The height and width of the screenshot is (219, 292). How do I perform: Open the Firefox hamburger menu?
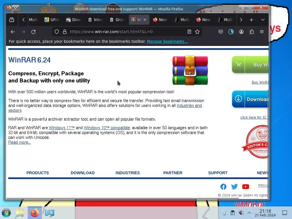pos(262,32)
